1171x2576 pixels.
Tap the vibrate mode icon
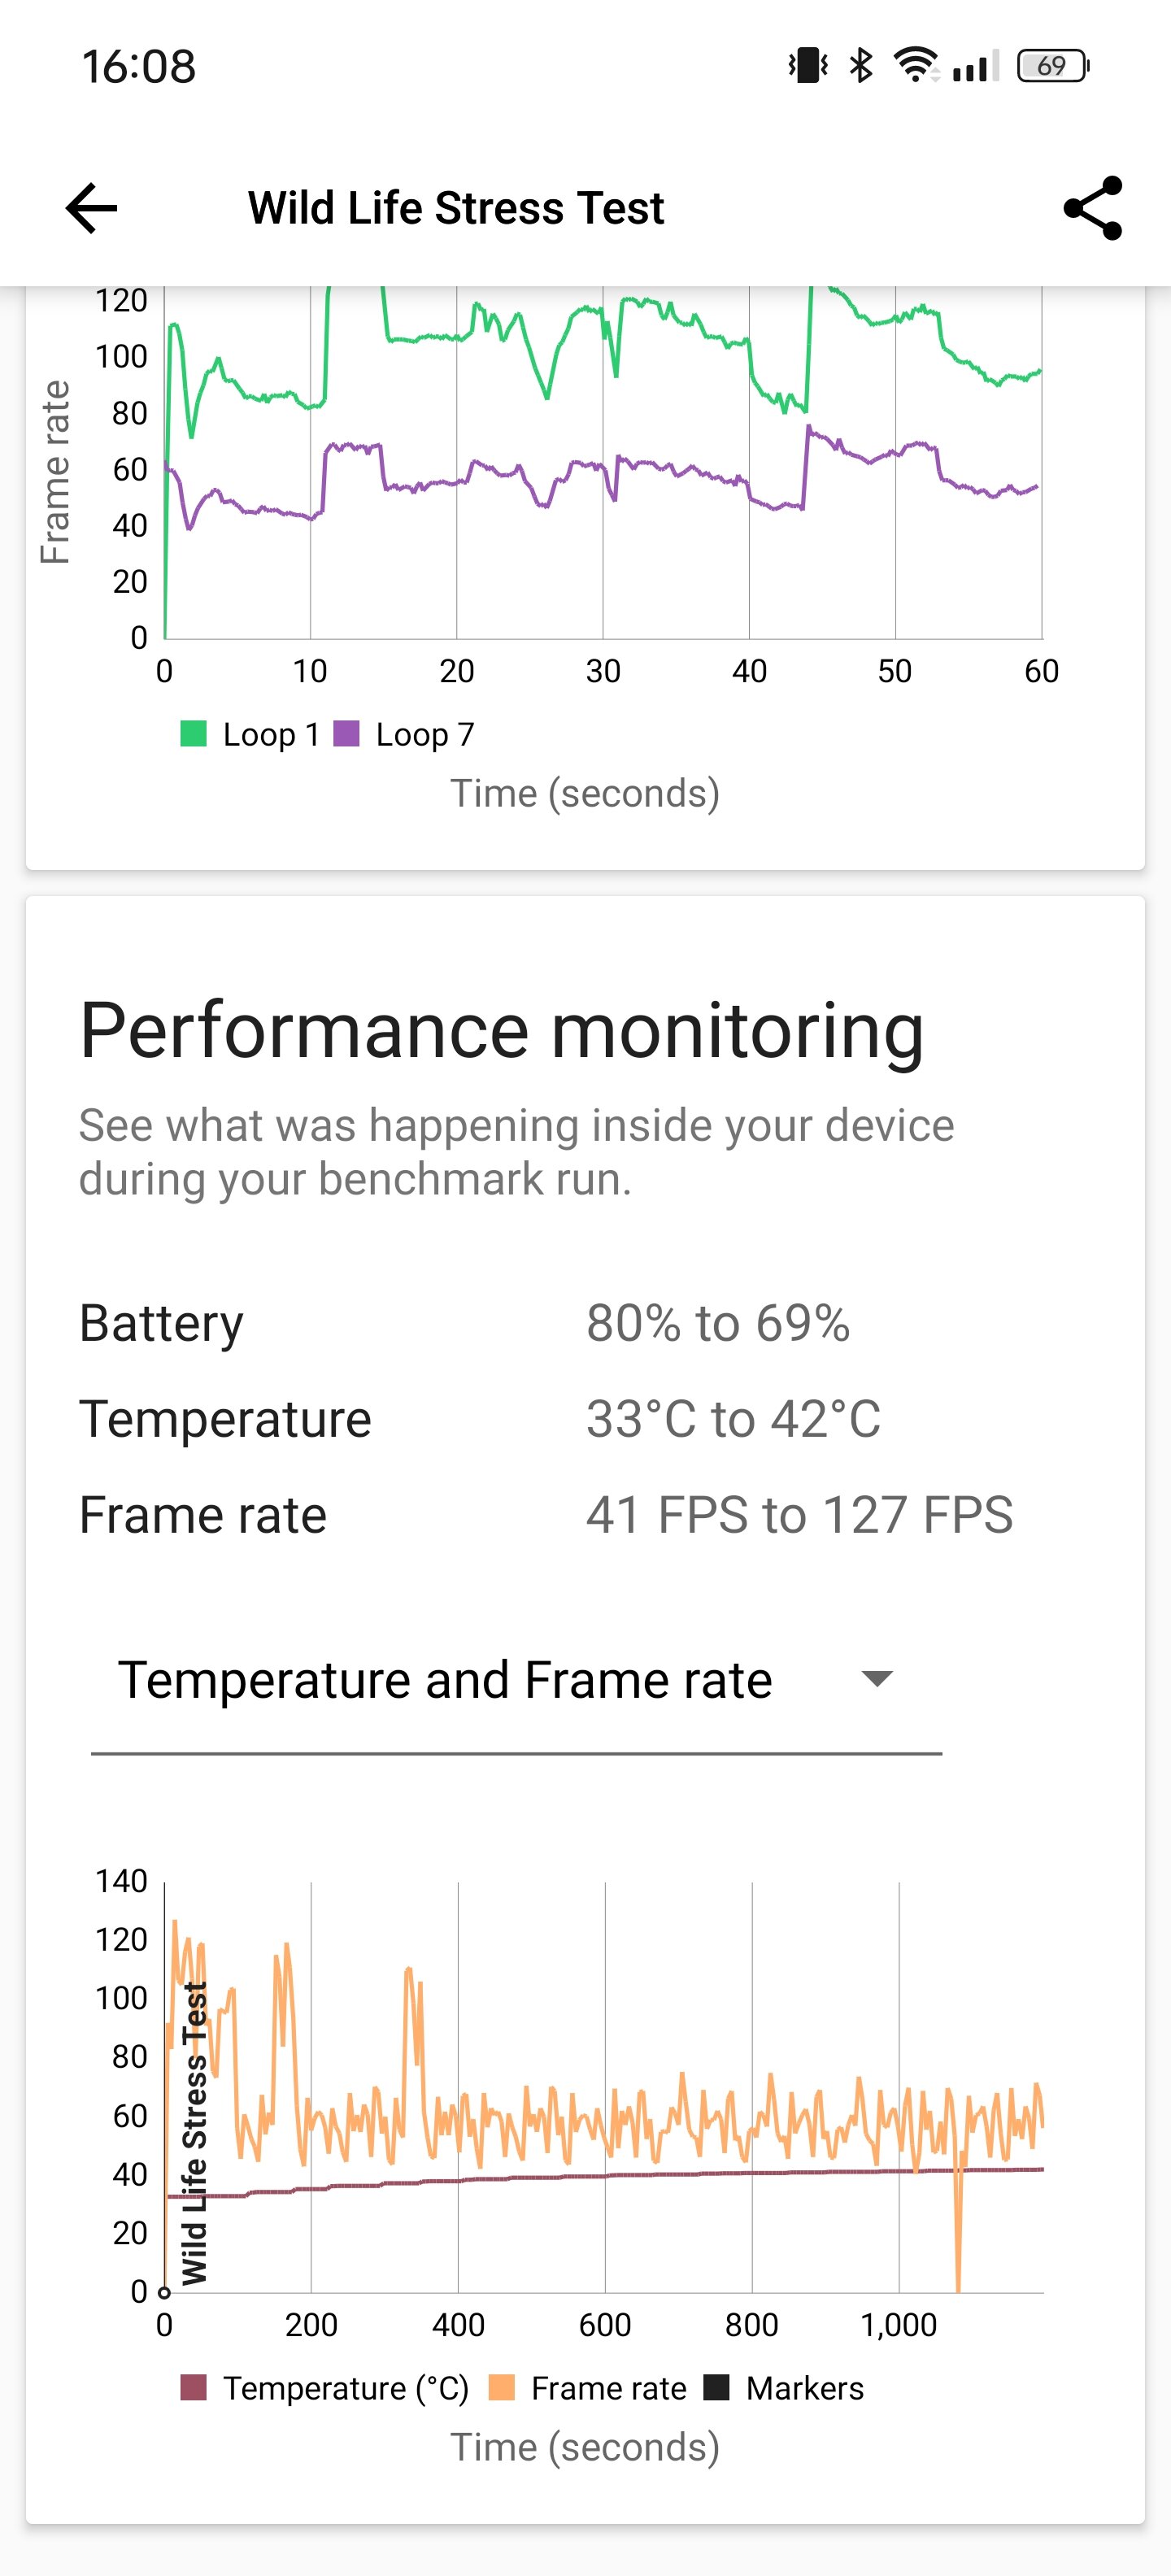click(x=808, y=66)
